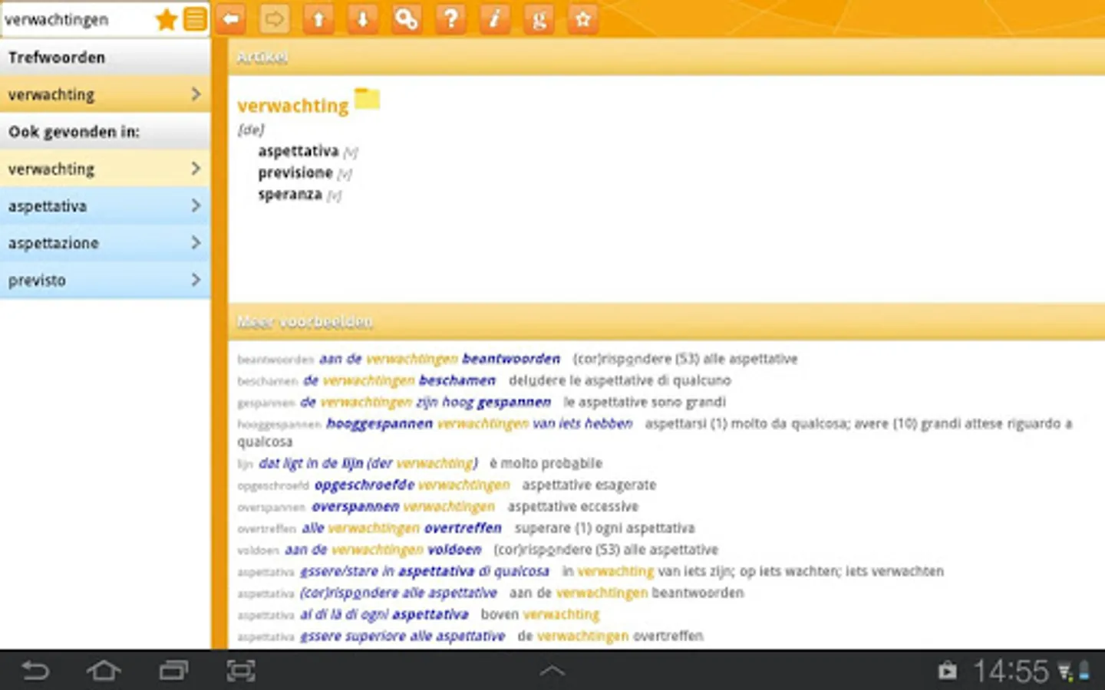Viewport: 1105px width, 690px height.
Task: Click the 'Trefwoorden' header
Action: click(104, 58)
